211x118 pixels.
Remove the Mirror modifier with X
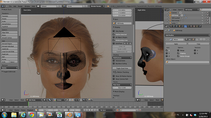208,40
